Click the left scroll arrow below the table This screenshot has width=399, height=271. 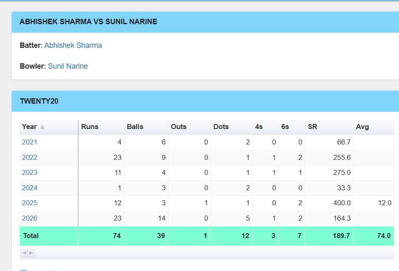click(24, 253)
